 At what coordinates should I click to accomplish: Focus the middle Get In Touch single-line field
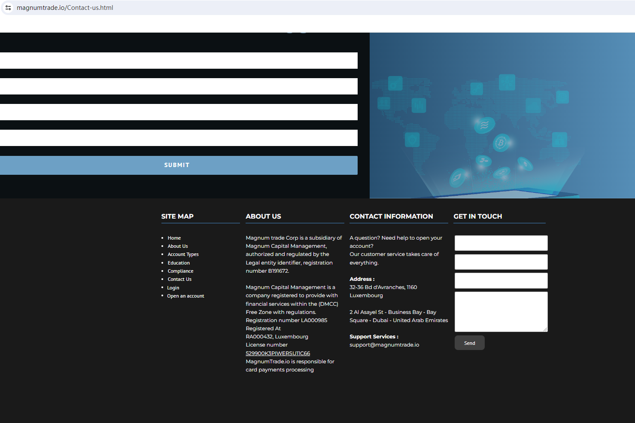pyautogui.click(x=501, y=262)
